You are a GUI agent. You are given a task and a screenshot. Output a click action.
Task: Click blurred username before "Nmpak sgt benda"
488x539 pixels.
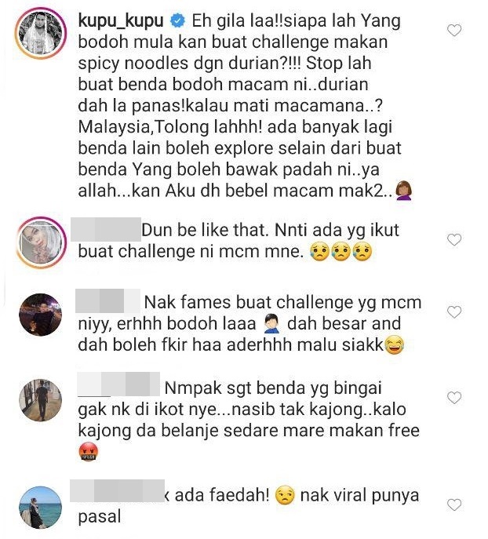click(118, 384)
